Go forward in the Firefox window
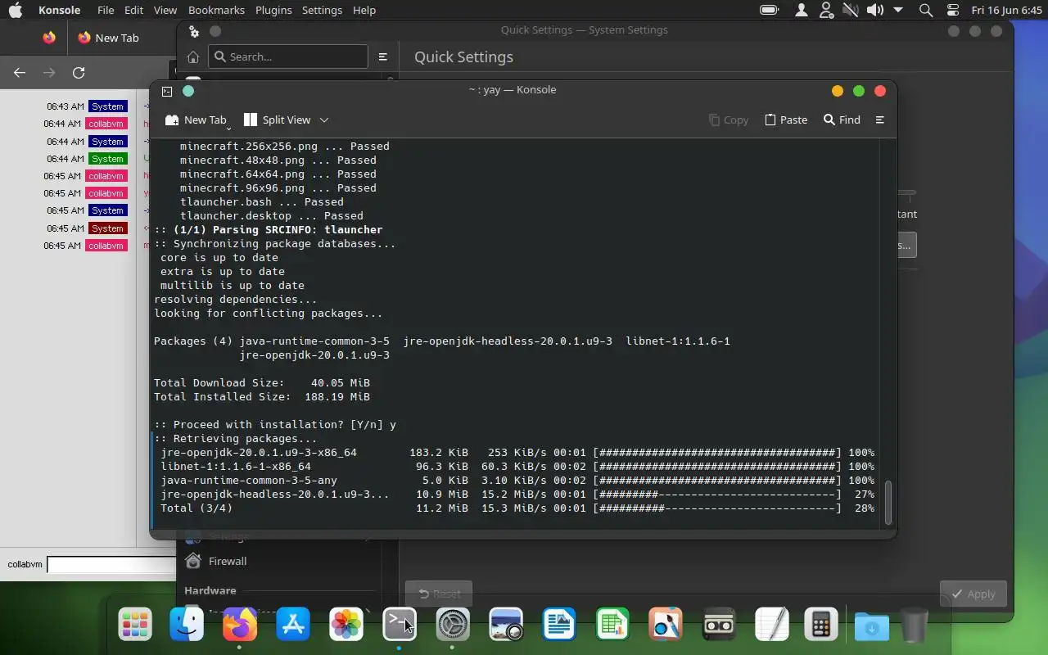 [x=49, y=72]
